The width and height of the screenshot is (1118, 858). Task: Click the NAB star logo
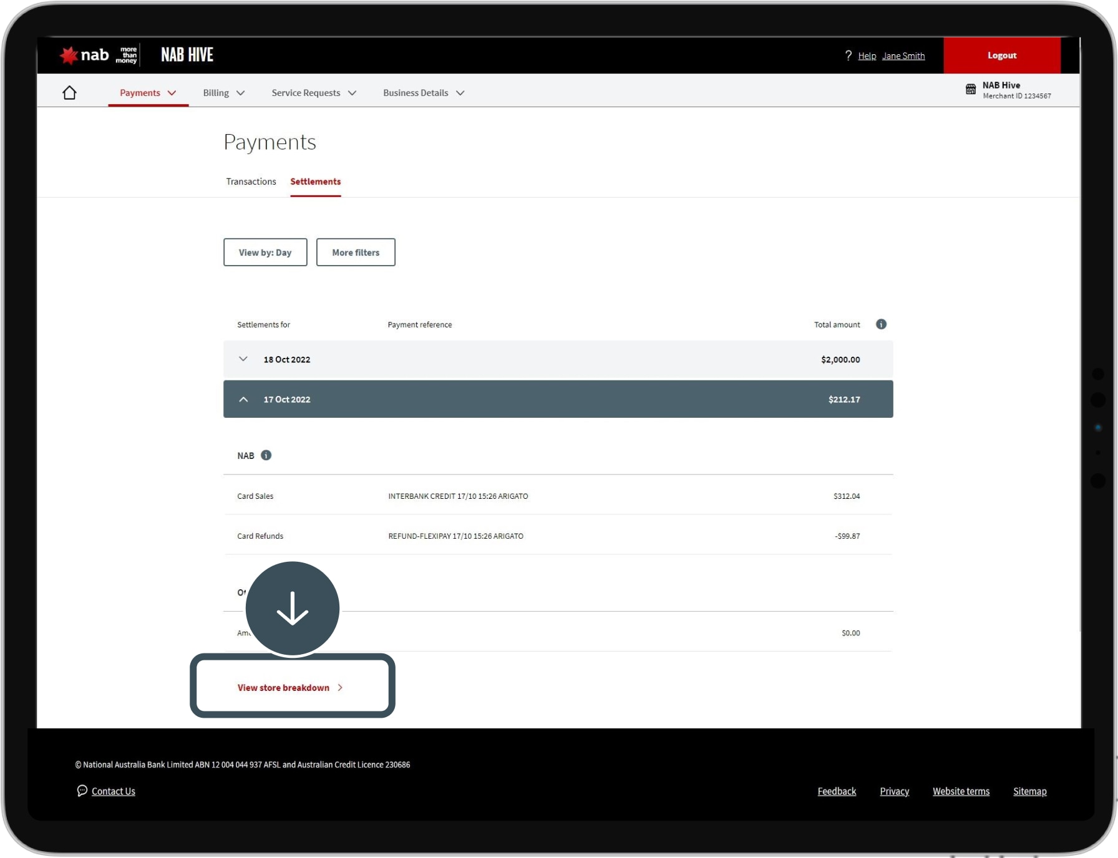point(69,55)
